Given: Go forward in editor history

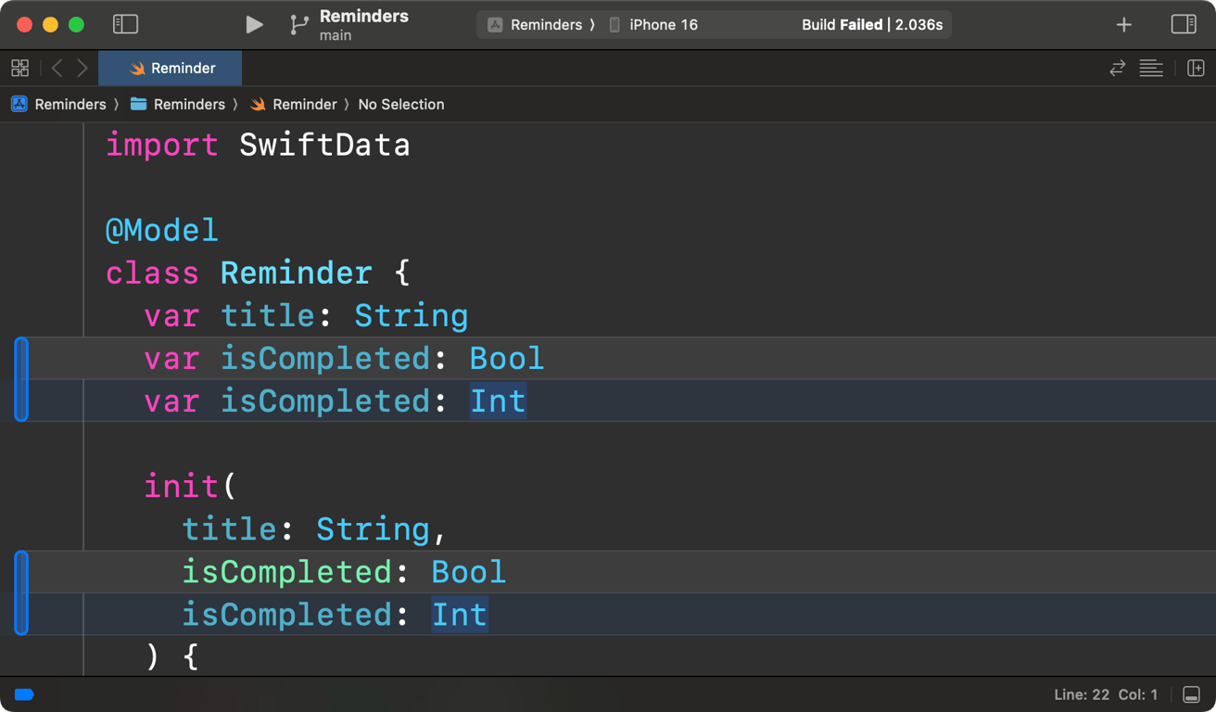Looking at the screenshot, I should pos(82,68).
